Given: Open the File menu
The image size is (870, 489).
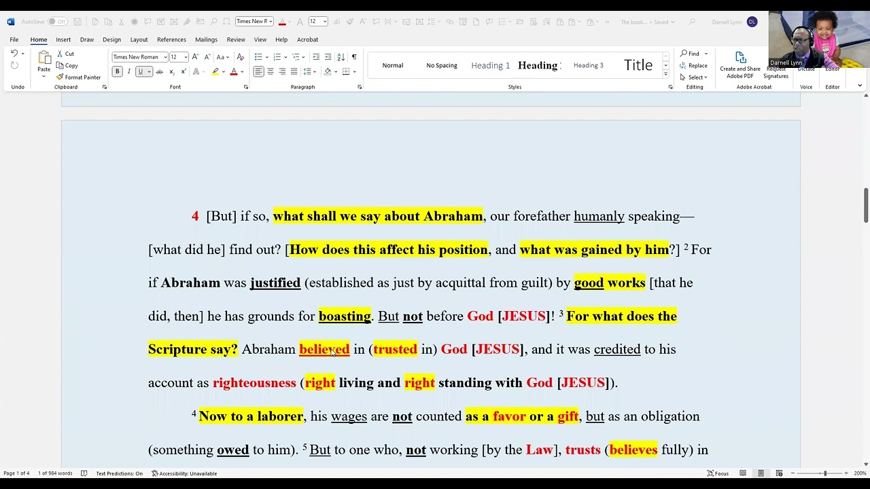Looking at the screenshot, I should pyautogui.click(x=14, y=39).
